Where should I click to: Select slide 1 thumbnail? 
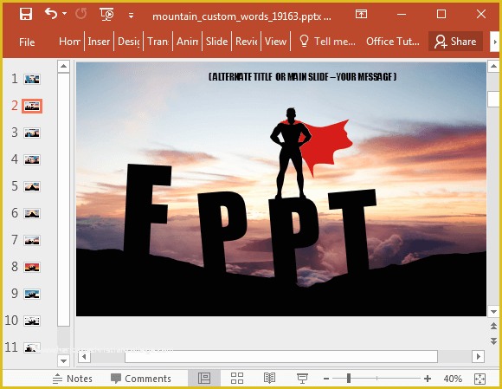(x=32, y=79)
